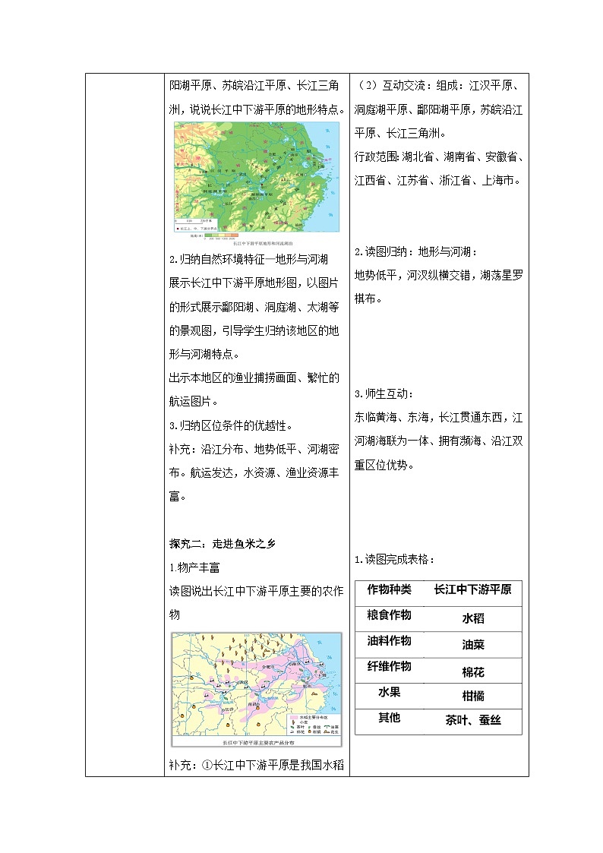Click the table header 长江中下游平原
The width and height of the screenshot is (603, 853).
click(472, 589)
